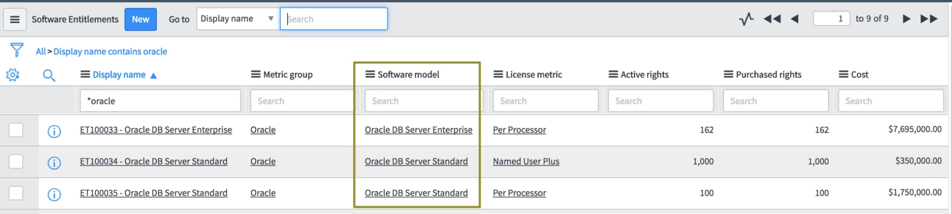The width and height of the screenshot is (952, 214).
Task: Open Metric group column menu icon
Action: point(256,74)
